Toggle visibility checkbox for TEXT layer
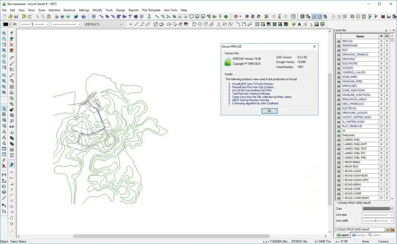 381,50
